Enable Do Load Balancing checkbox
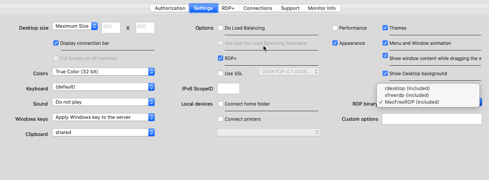The width and height of the screenshot is (489, 180). point(221,28)
